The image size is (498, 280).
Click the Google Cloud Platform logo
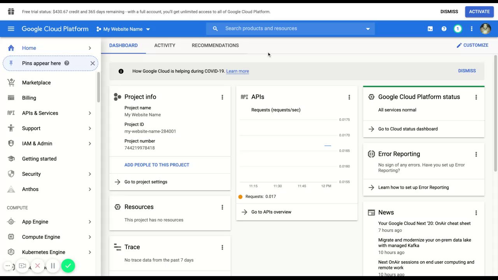(55, 29)
